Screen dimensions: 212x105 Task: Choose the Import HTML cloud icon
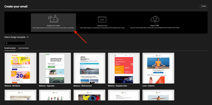click(x=155, y=20)
